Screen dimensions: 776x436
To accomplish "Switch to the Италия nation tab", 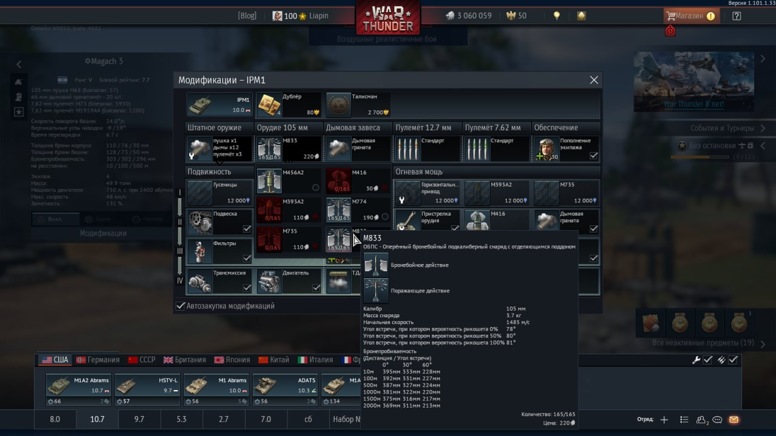I will [x=315, y=360].
